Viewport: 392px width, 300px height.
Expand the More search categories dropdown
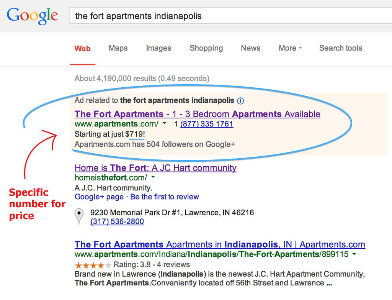click(290, 48)
